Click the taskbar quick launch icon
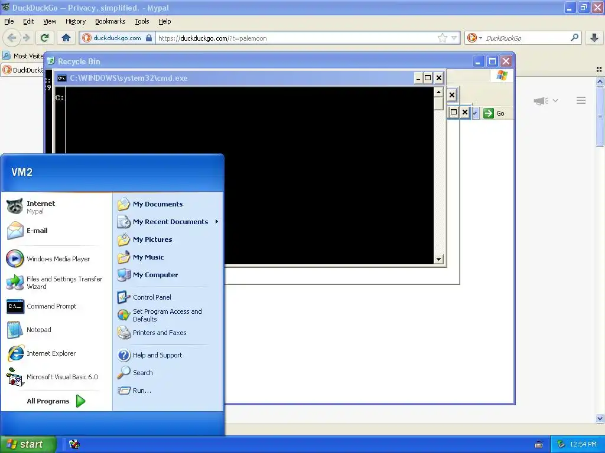This screenshot has width=605, height=453. [x=74, y=445]
